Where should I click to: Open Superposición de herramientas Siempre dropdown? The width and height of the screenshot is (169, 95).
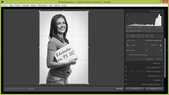coord(32,89)
